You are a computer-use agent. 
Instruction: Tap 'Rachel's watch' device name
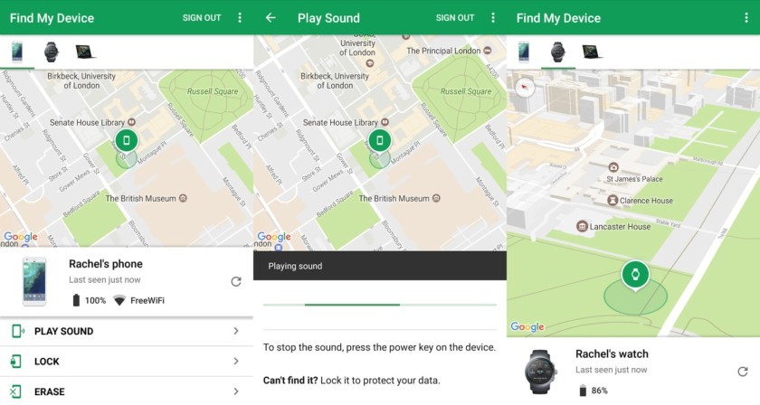pos(612,354)
